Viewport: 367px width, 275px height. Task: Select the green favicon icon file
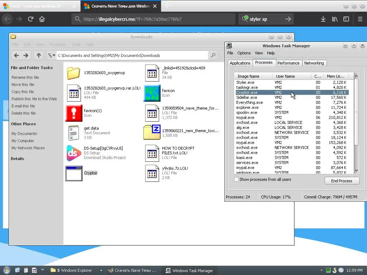click(x=152, y=93)
